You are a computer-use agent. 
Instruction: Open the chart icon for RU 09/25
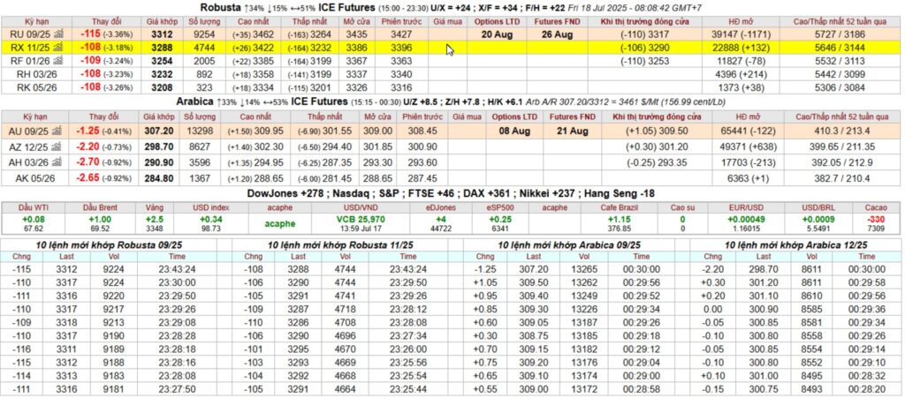pos(58,34)
